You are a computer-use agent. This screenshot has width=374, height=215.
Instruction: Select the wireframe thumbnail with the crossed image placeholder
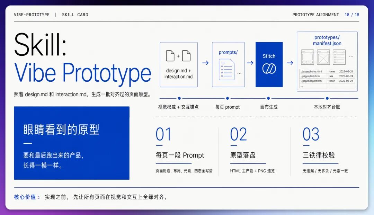tap(323, 57)
